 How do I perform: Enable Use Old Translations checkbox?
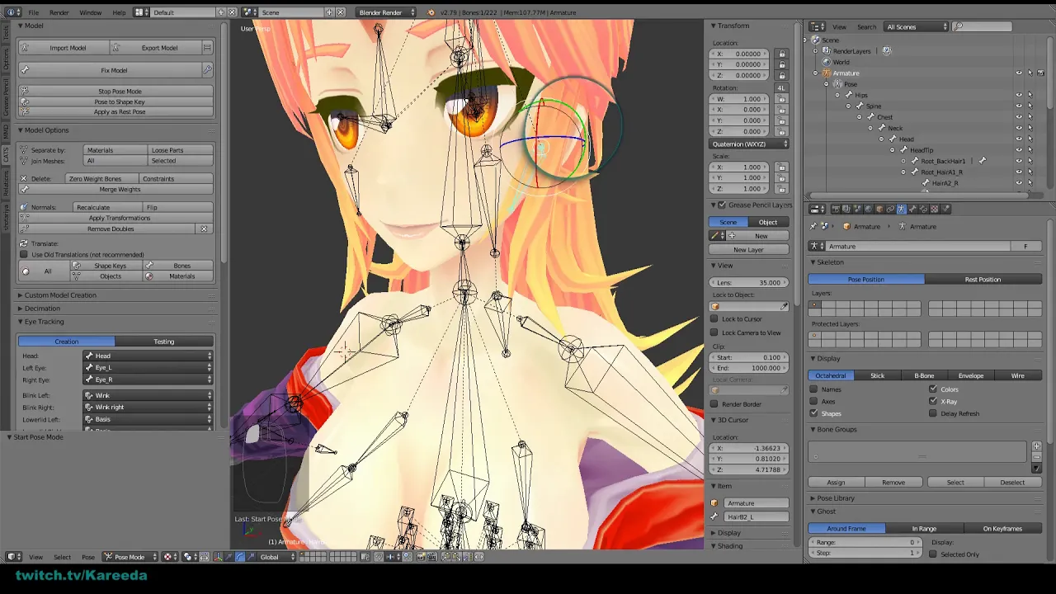coord(24,254)
